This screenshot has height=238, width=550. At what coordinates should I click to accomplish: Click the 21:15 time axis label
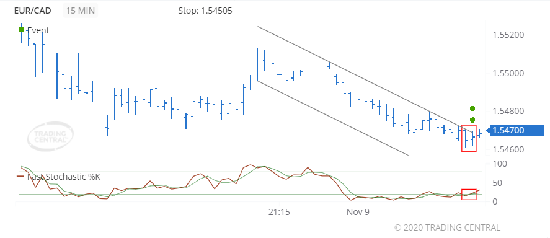click(279, 212)
